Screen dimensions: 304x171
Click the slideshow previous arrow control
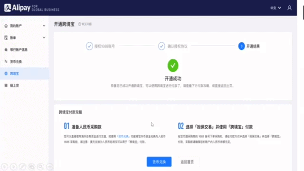5,167
